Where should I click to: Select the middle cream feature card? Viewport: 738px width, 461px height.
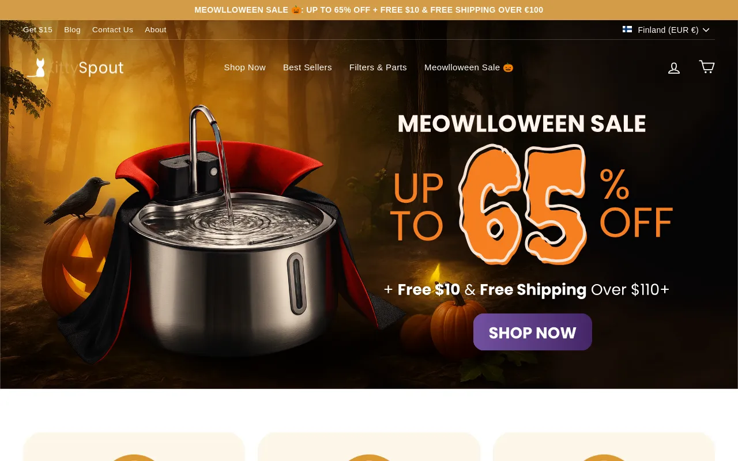(x=369, y=447)
